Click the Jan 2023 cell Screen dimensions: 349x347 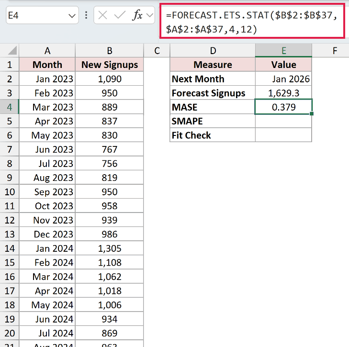point(47,79)
